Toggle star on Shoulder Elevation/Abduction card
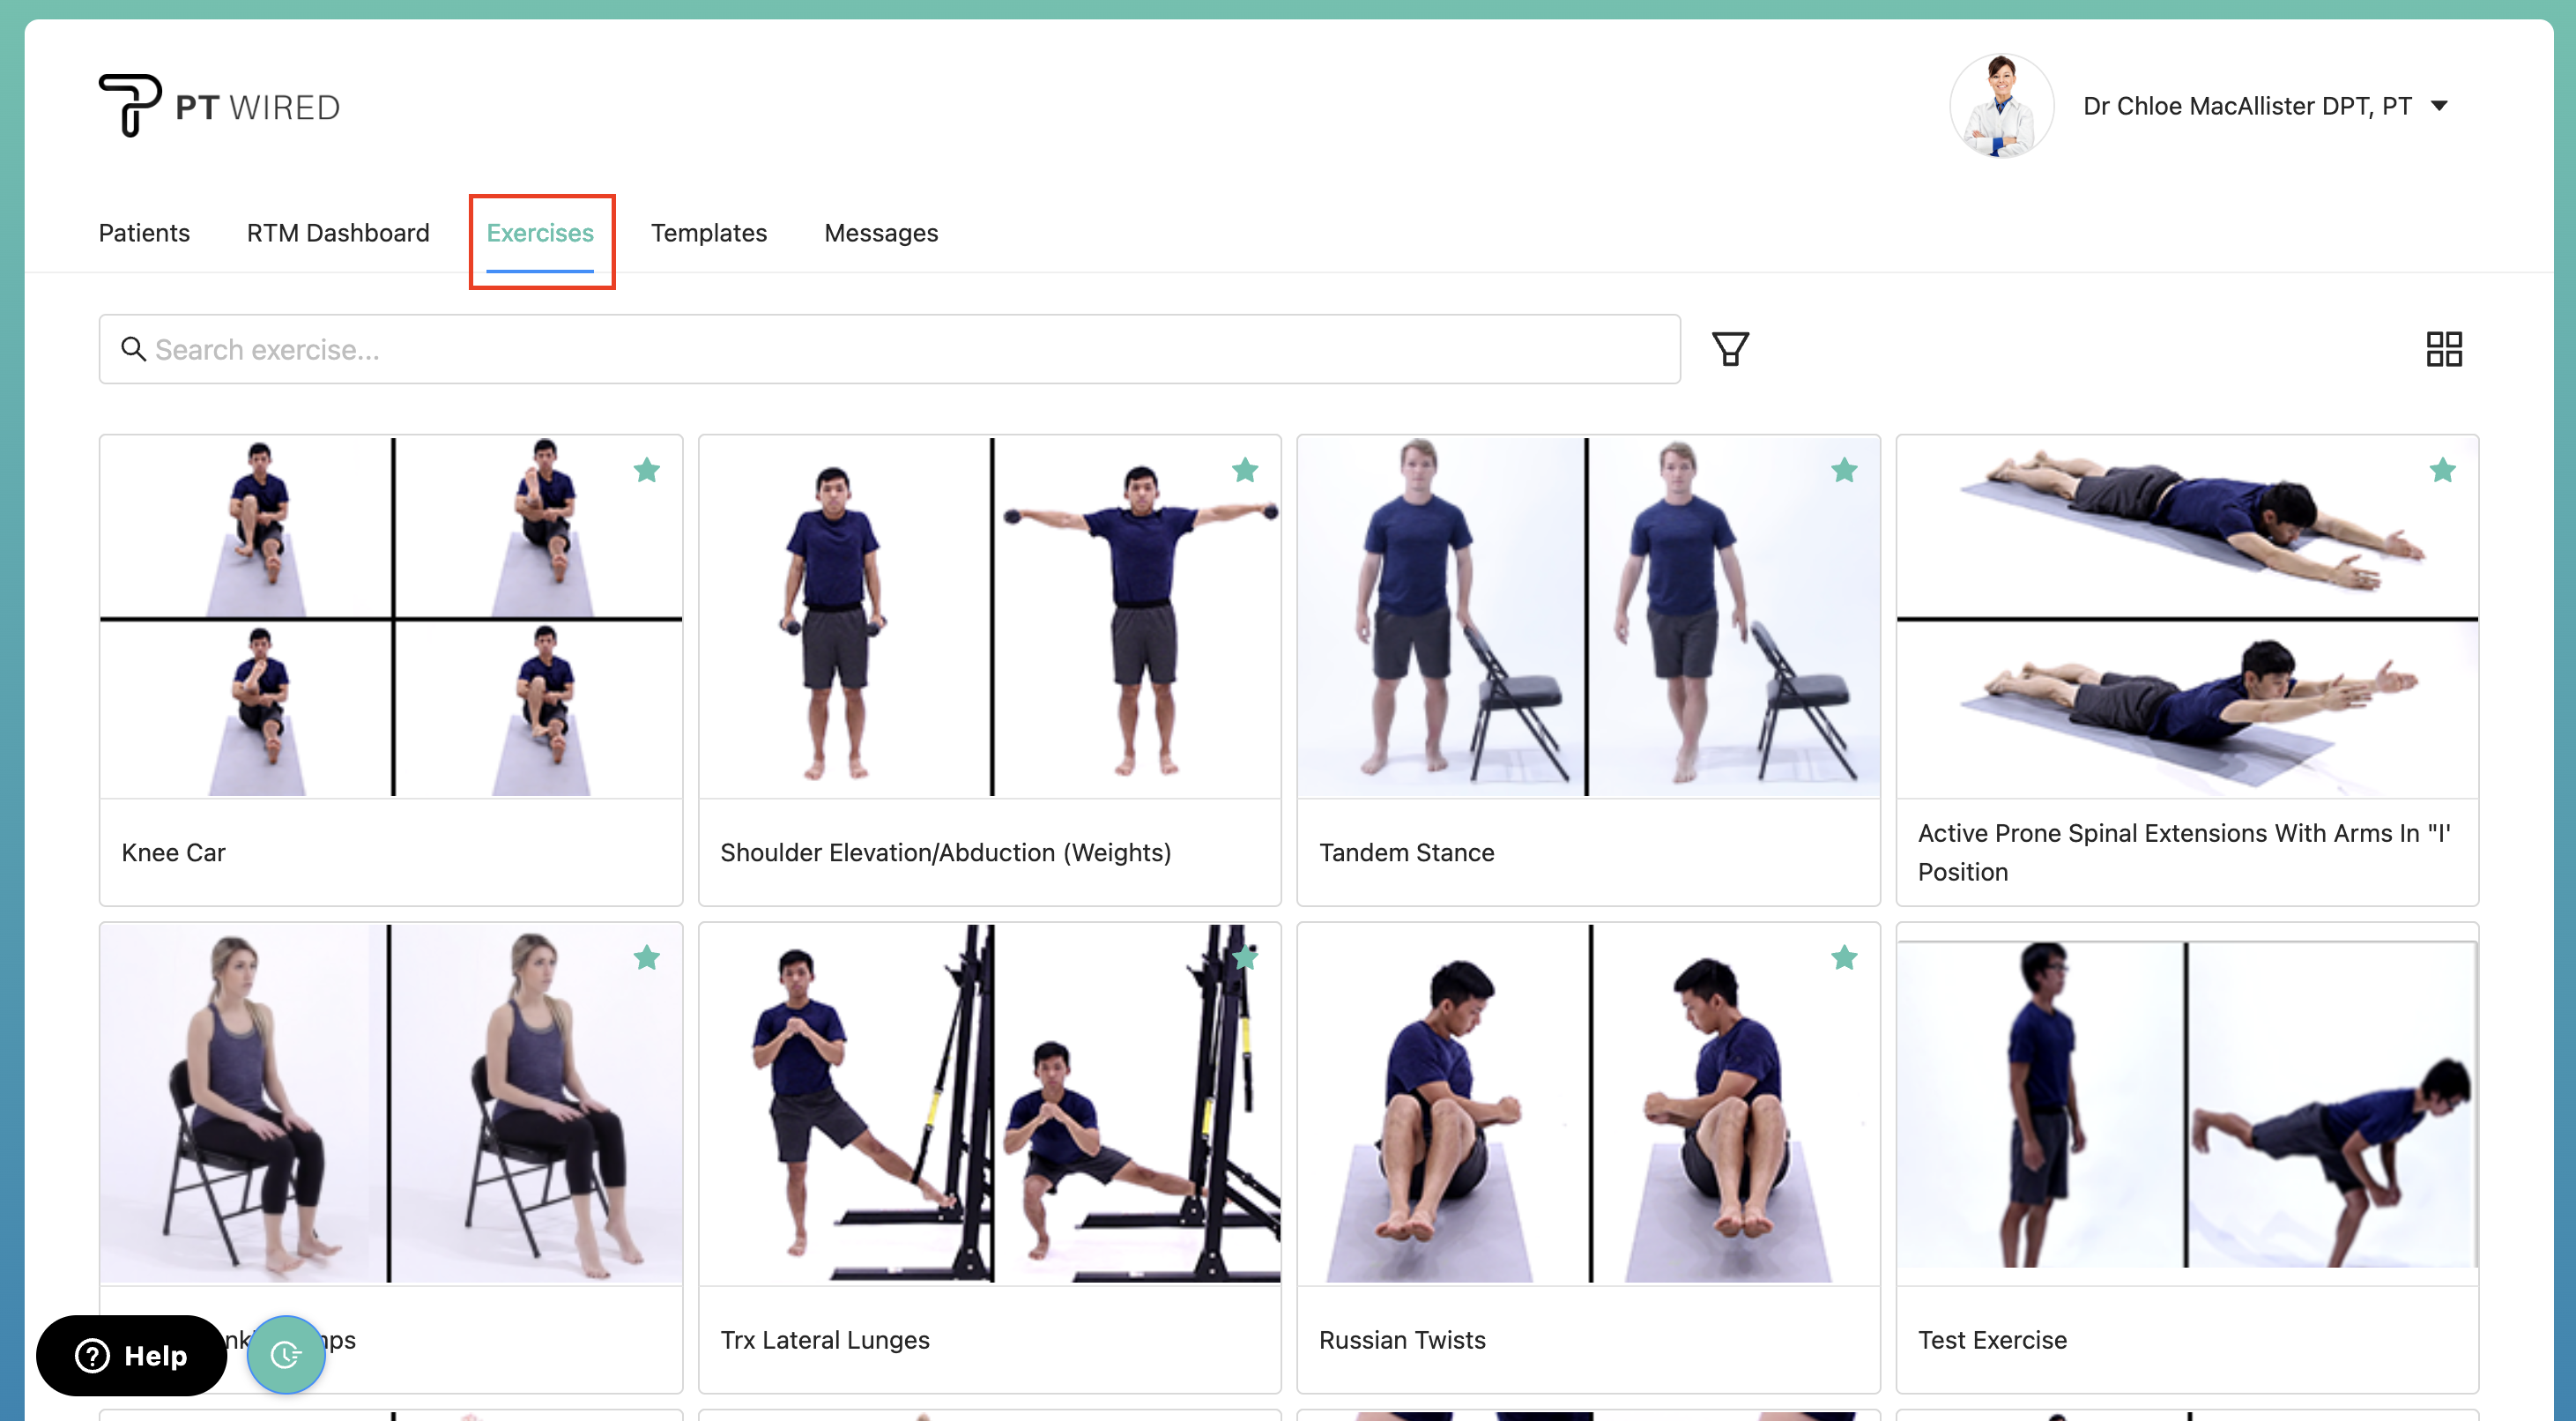This screenshot has width=2576, height=1421. (1245, 470)
